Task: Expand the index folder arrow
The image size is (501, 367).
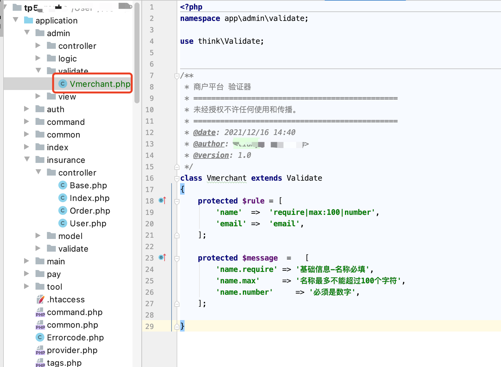Action: click(x=27, y=147)
